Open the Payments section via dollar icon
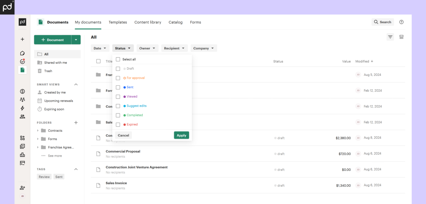Screen dimensions: 426x204 [x=22, y=91]
